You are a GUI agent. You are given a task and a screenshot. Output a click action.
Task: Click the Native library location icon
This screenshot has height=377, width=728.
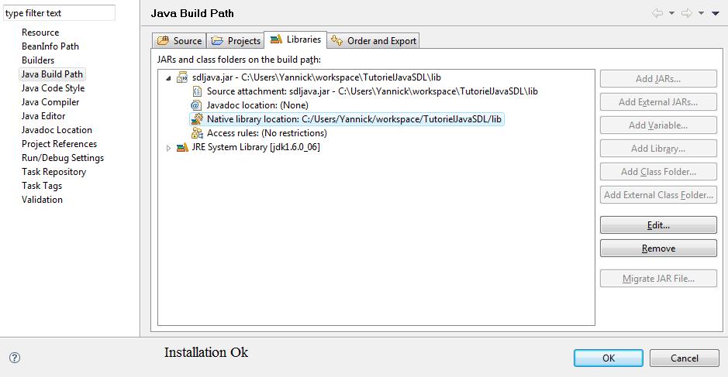point(197,119)
